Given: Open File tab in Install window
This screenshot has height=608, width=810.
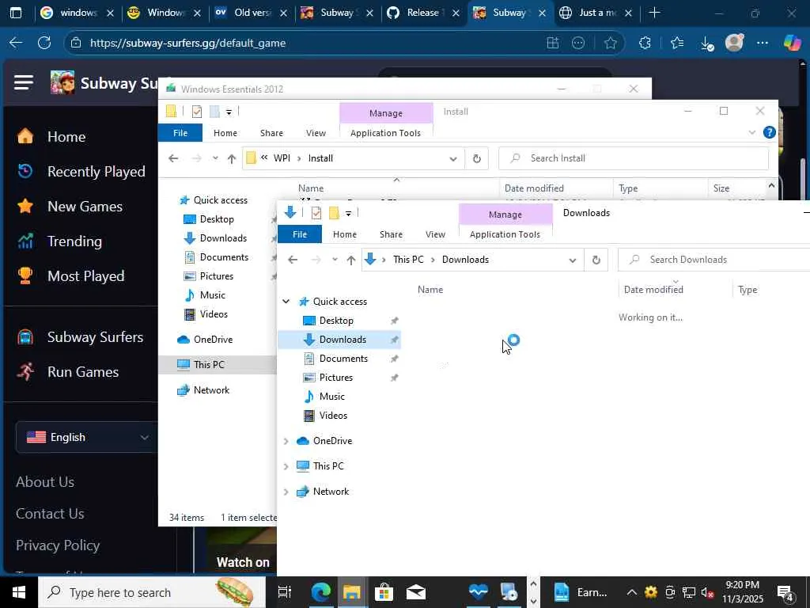Looking at the screenshot, I should 180,133.
